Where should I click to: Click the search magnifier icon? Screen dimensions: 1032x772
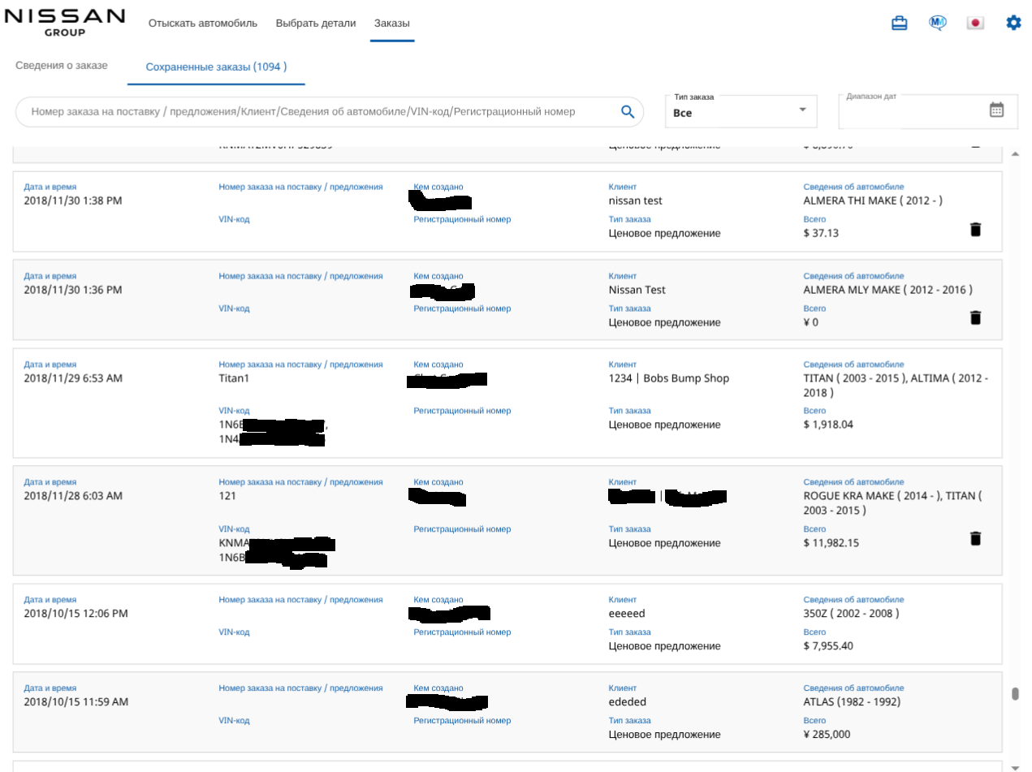point(628,112)
